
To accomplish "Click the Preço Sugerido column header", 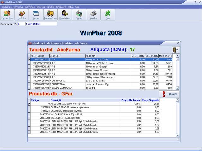I will (x=151, y=100).
